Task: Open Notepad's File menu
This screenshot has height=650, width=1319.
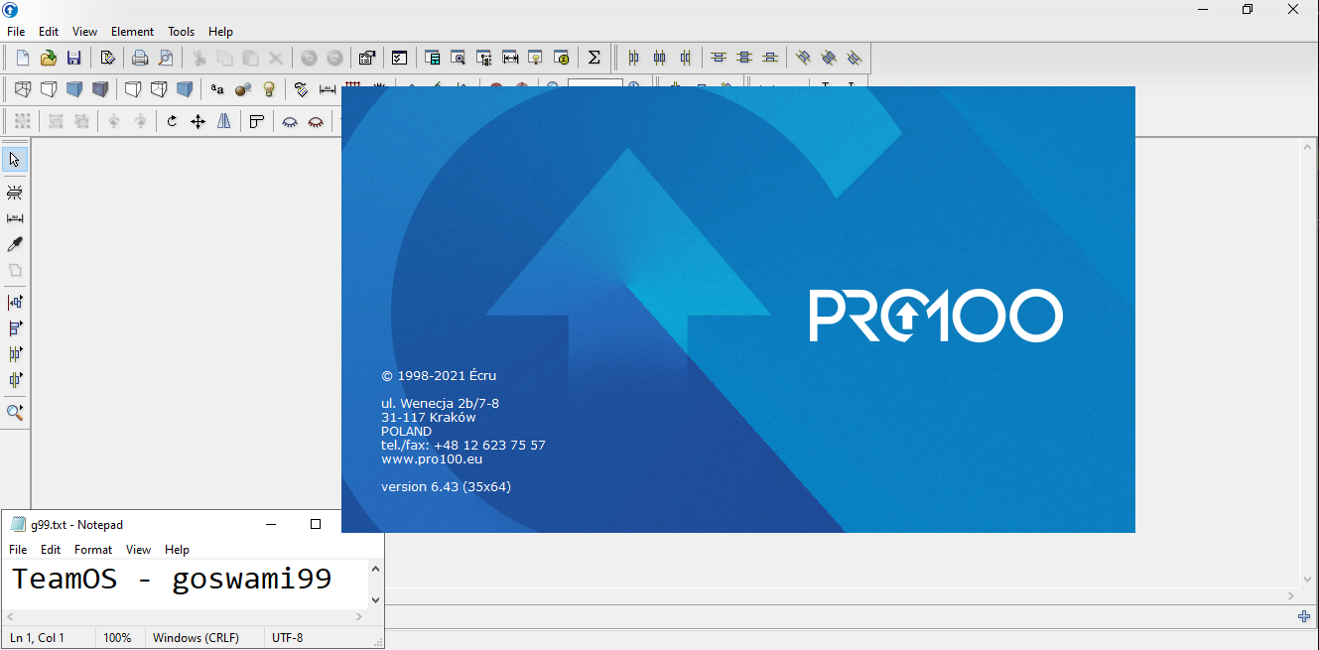Action: (18, 549)
